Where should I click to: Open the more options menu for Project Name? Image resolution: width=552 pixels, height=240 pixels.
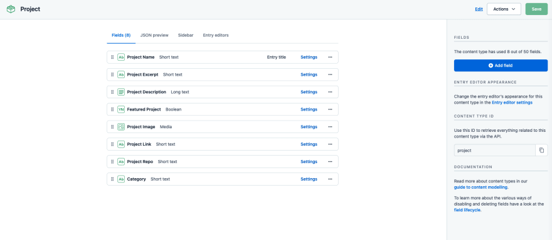click(330, 57)
